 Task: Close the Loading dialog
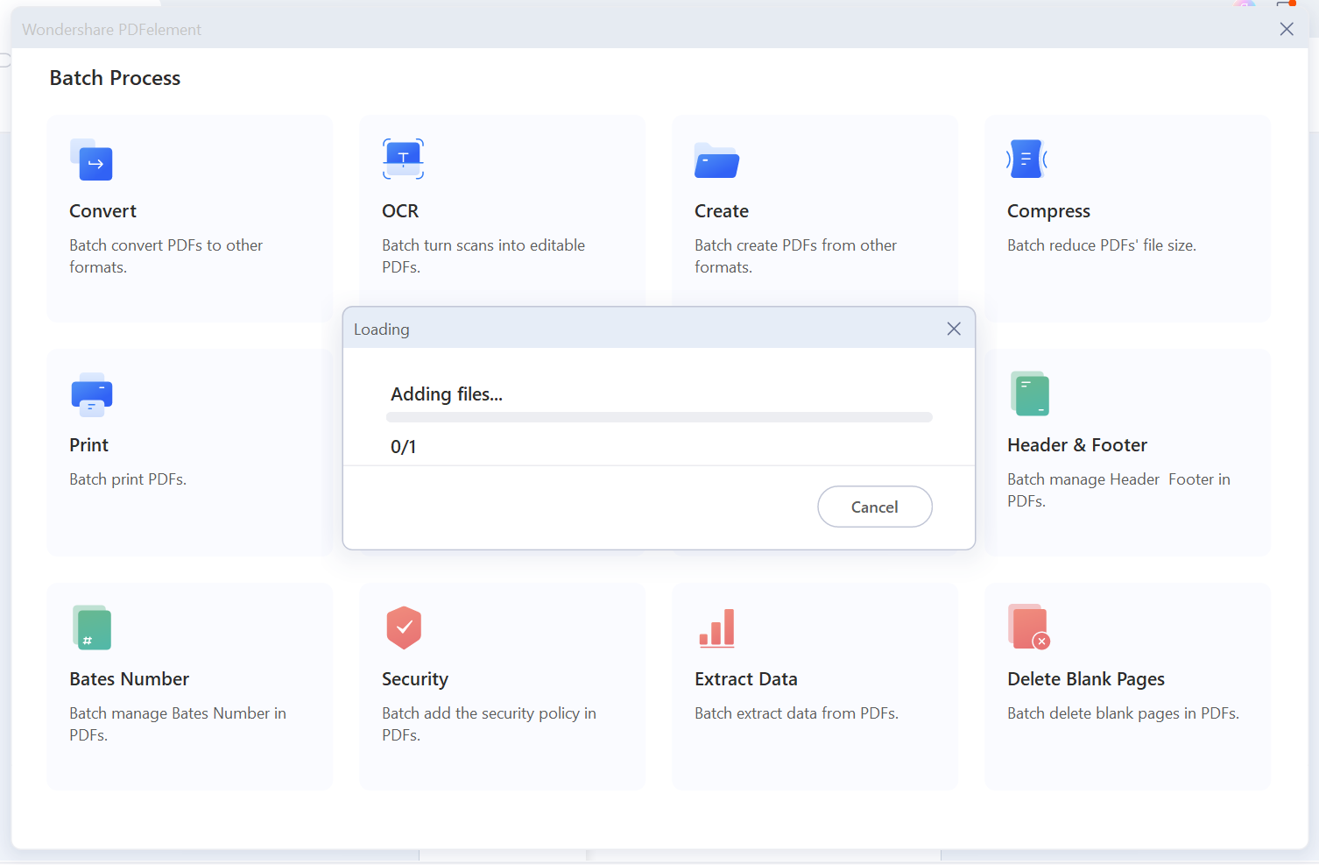click(954, 329)
